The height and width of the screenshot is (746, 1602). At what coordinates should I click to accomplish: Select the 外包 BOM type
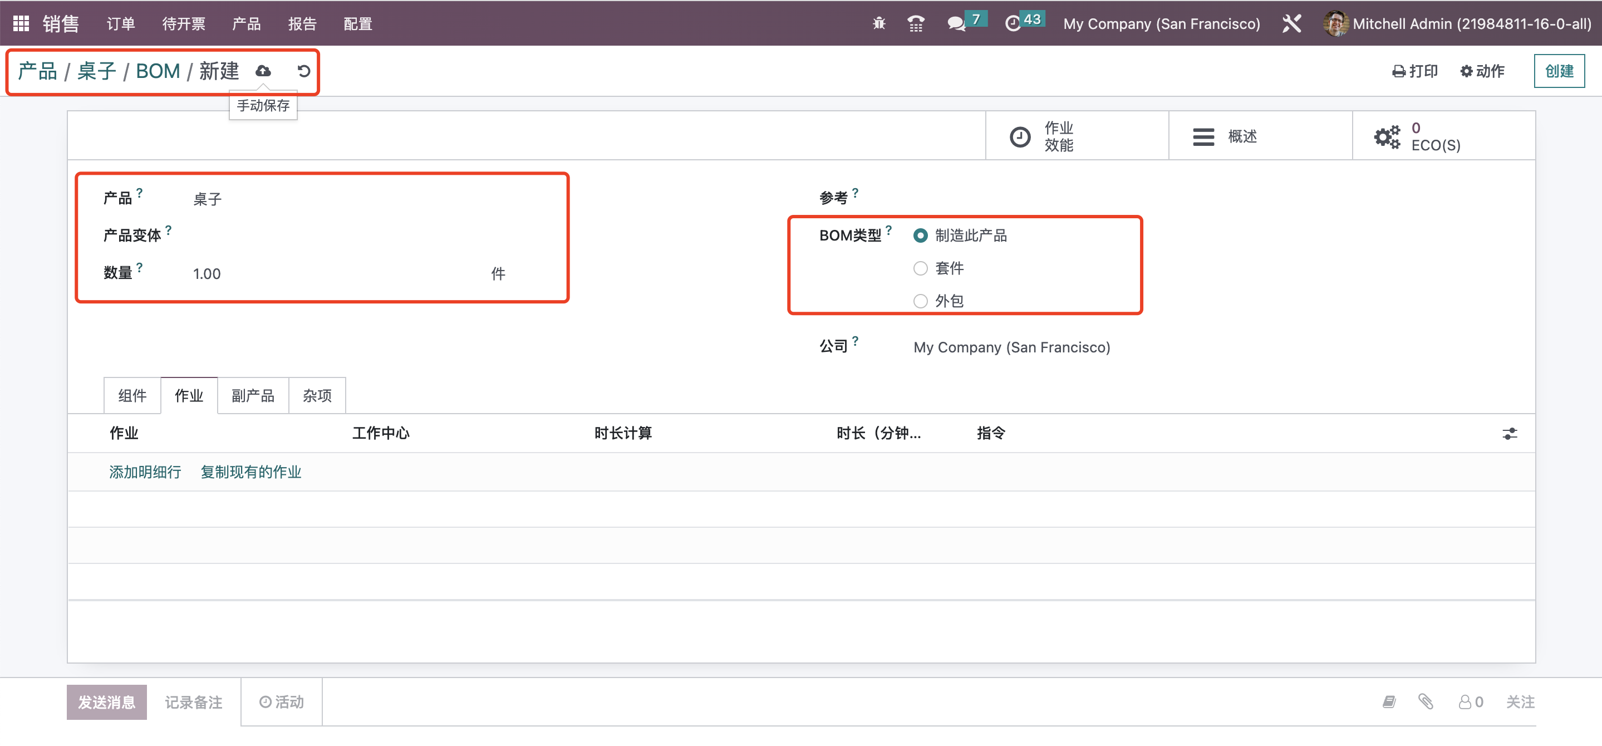click(x=920, y=301)
